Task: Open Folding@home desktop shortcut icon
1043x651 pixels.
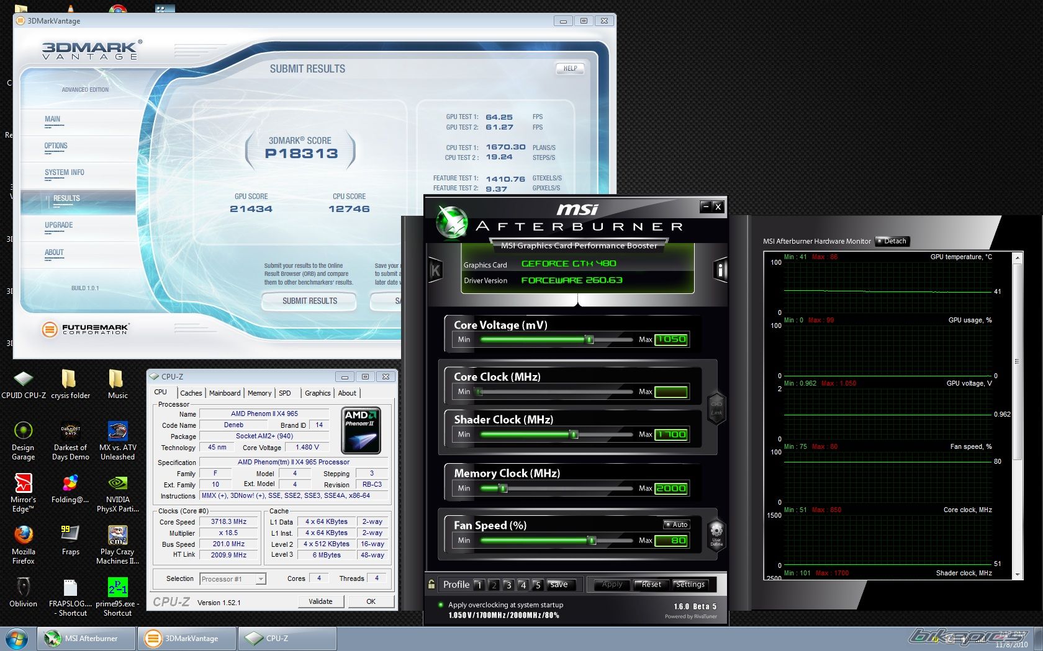Action: (70, 484)
